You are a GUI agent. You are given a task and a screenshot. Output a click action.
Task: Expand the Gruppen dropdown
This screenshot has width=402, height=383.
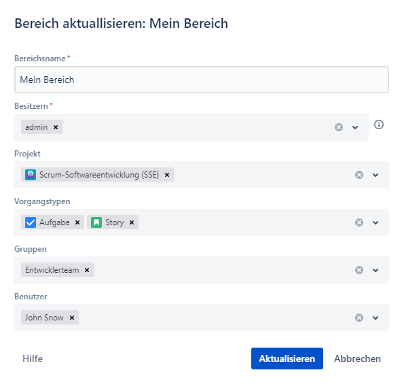pyautogui.click(x=376, y=270)
